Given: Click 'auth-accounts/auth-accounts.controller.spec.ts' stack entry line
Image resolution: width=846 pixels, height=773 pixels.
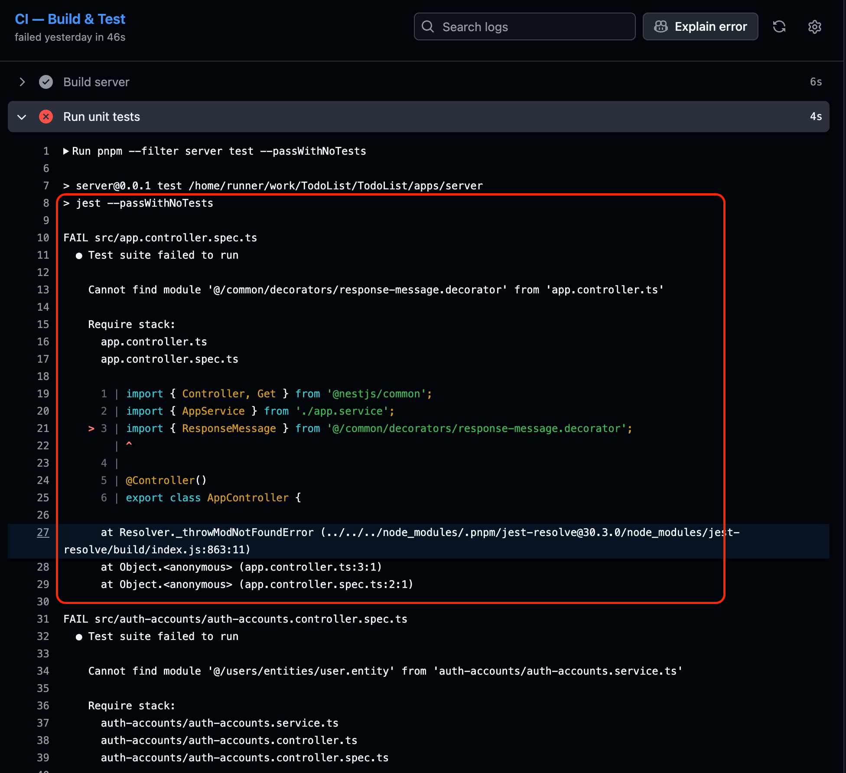Looking at the screenshot, I should point(244,758).
